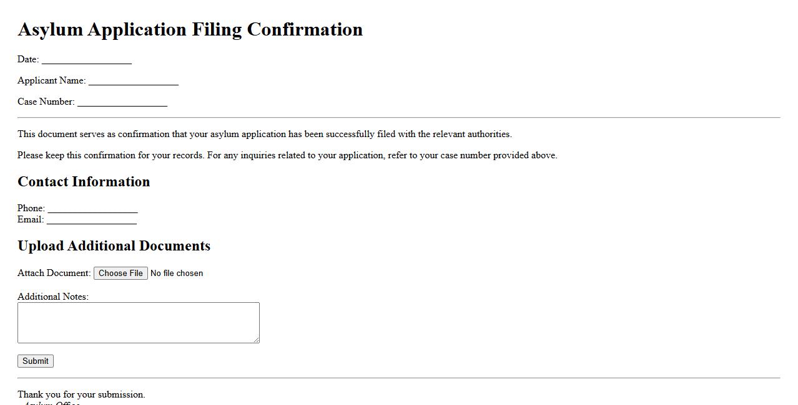
Task: Select the Case Number input field
Action: pyautogui.click(x=122, y=102)
